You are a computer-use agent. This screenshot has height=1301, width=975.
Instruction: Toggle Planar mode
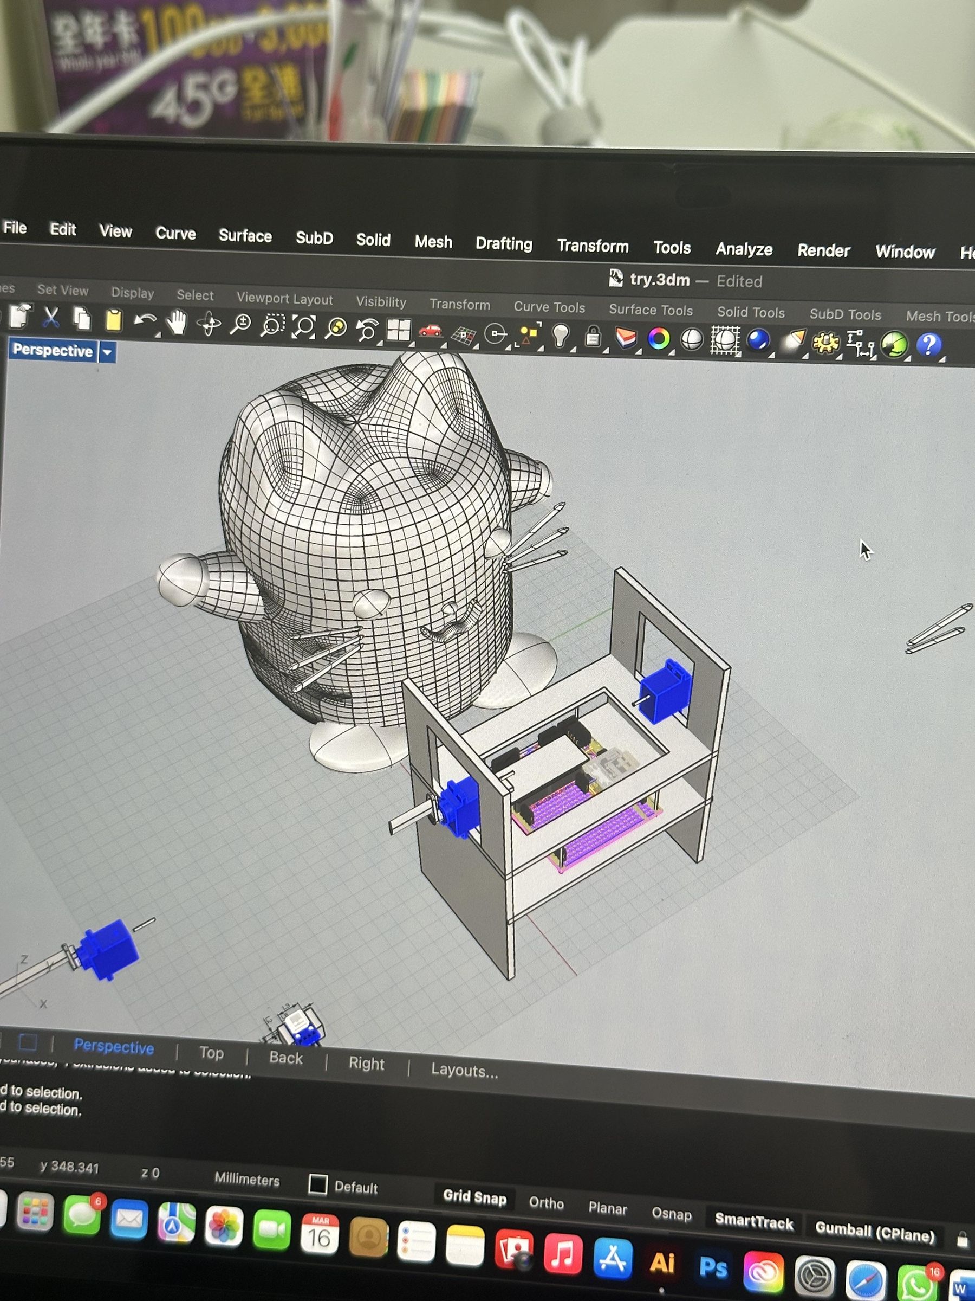608,1208
